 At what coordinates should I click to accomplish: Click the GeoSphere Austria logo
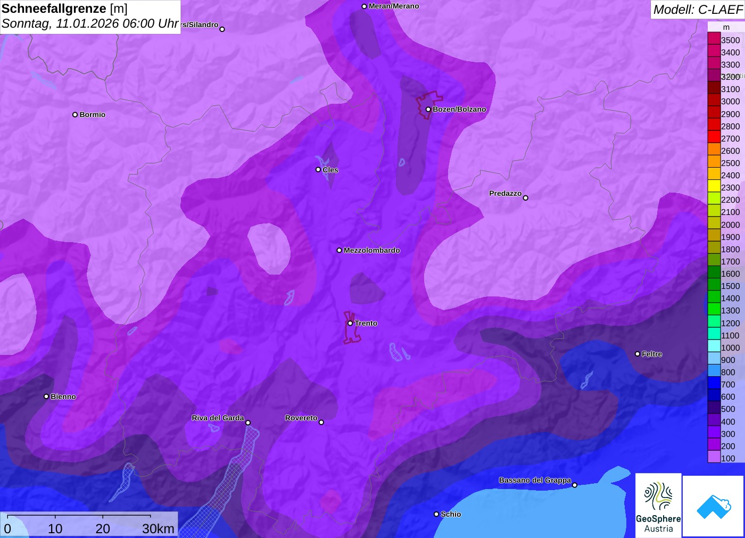(658, 505)
